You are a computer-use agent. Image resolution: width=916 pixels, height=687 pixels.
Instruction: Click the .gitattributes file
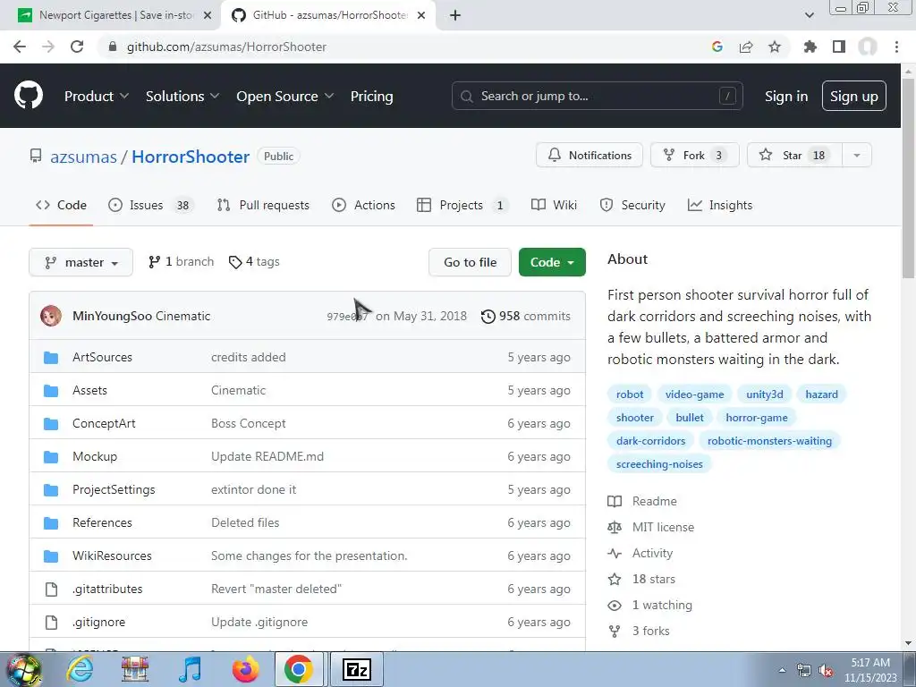click(x=107, y=589)
